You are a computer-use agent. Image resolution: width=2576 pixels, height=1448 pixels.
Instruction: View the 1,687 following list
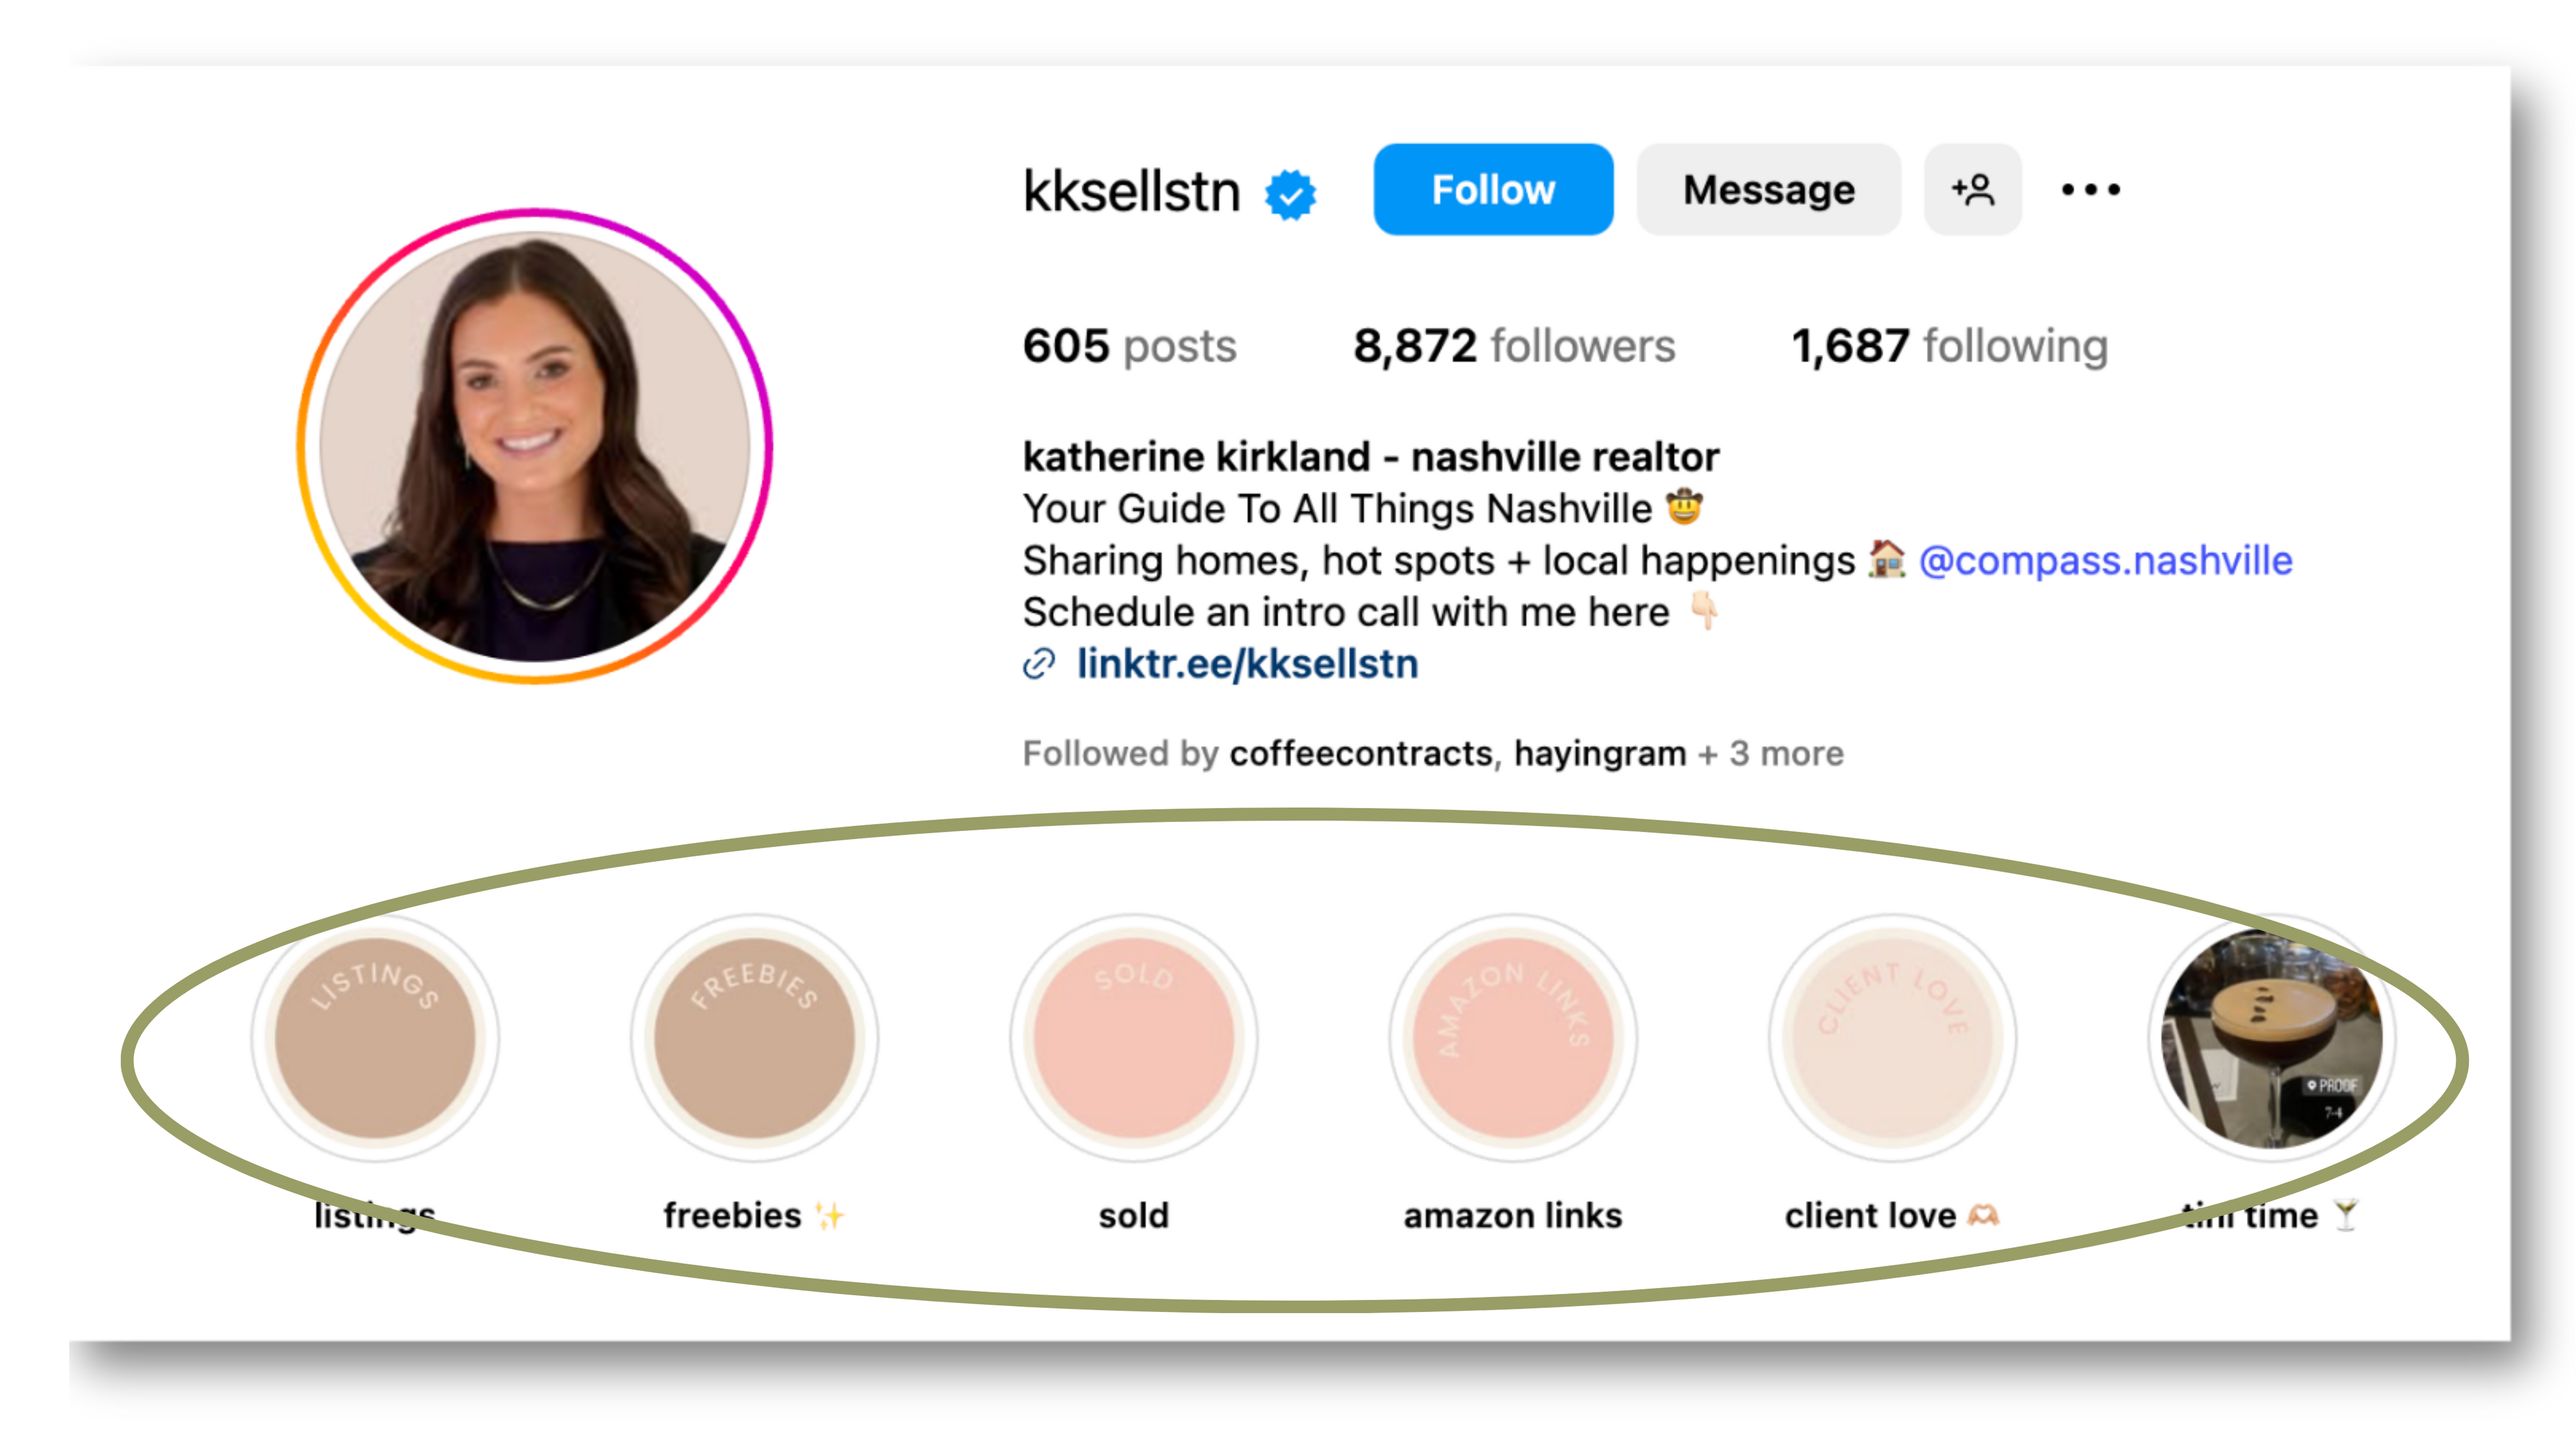click(1949, 346)
